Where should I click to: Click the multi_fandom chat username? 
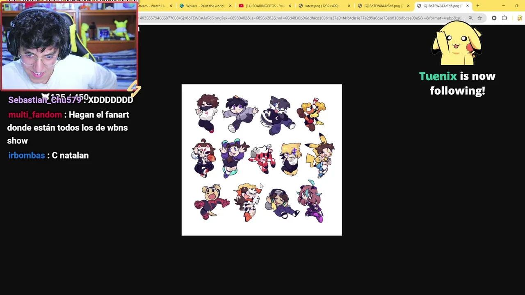pos(35,115)
